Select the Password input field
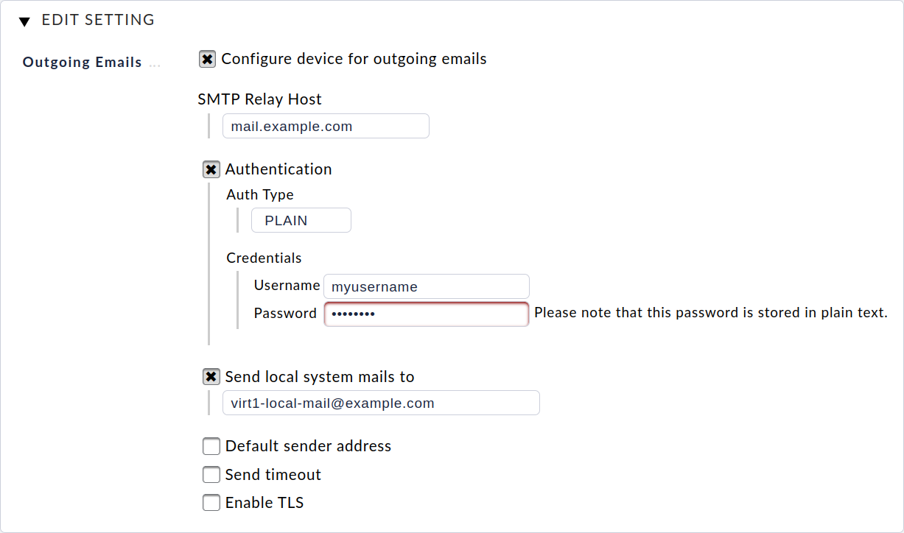 (426, 314)
